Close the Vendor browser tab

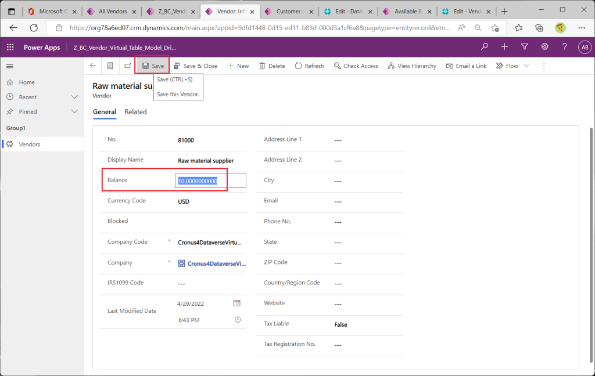[x=252, y=12]
